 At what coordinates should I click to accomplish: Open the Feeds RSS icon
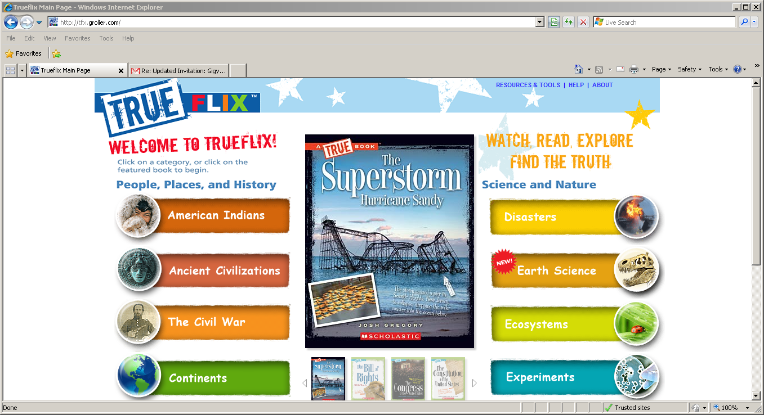[x=599, y=70]
